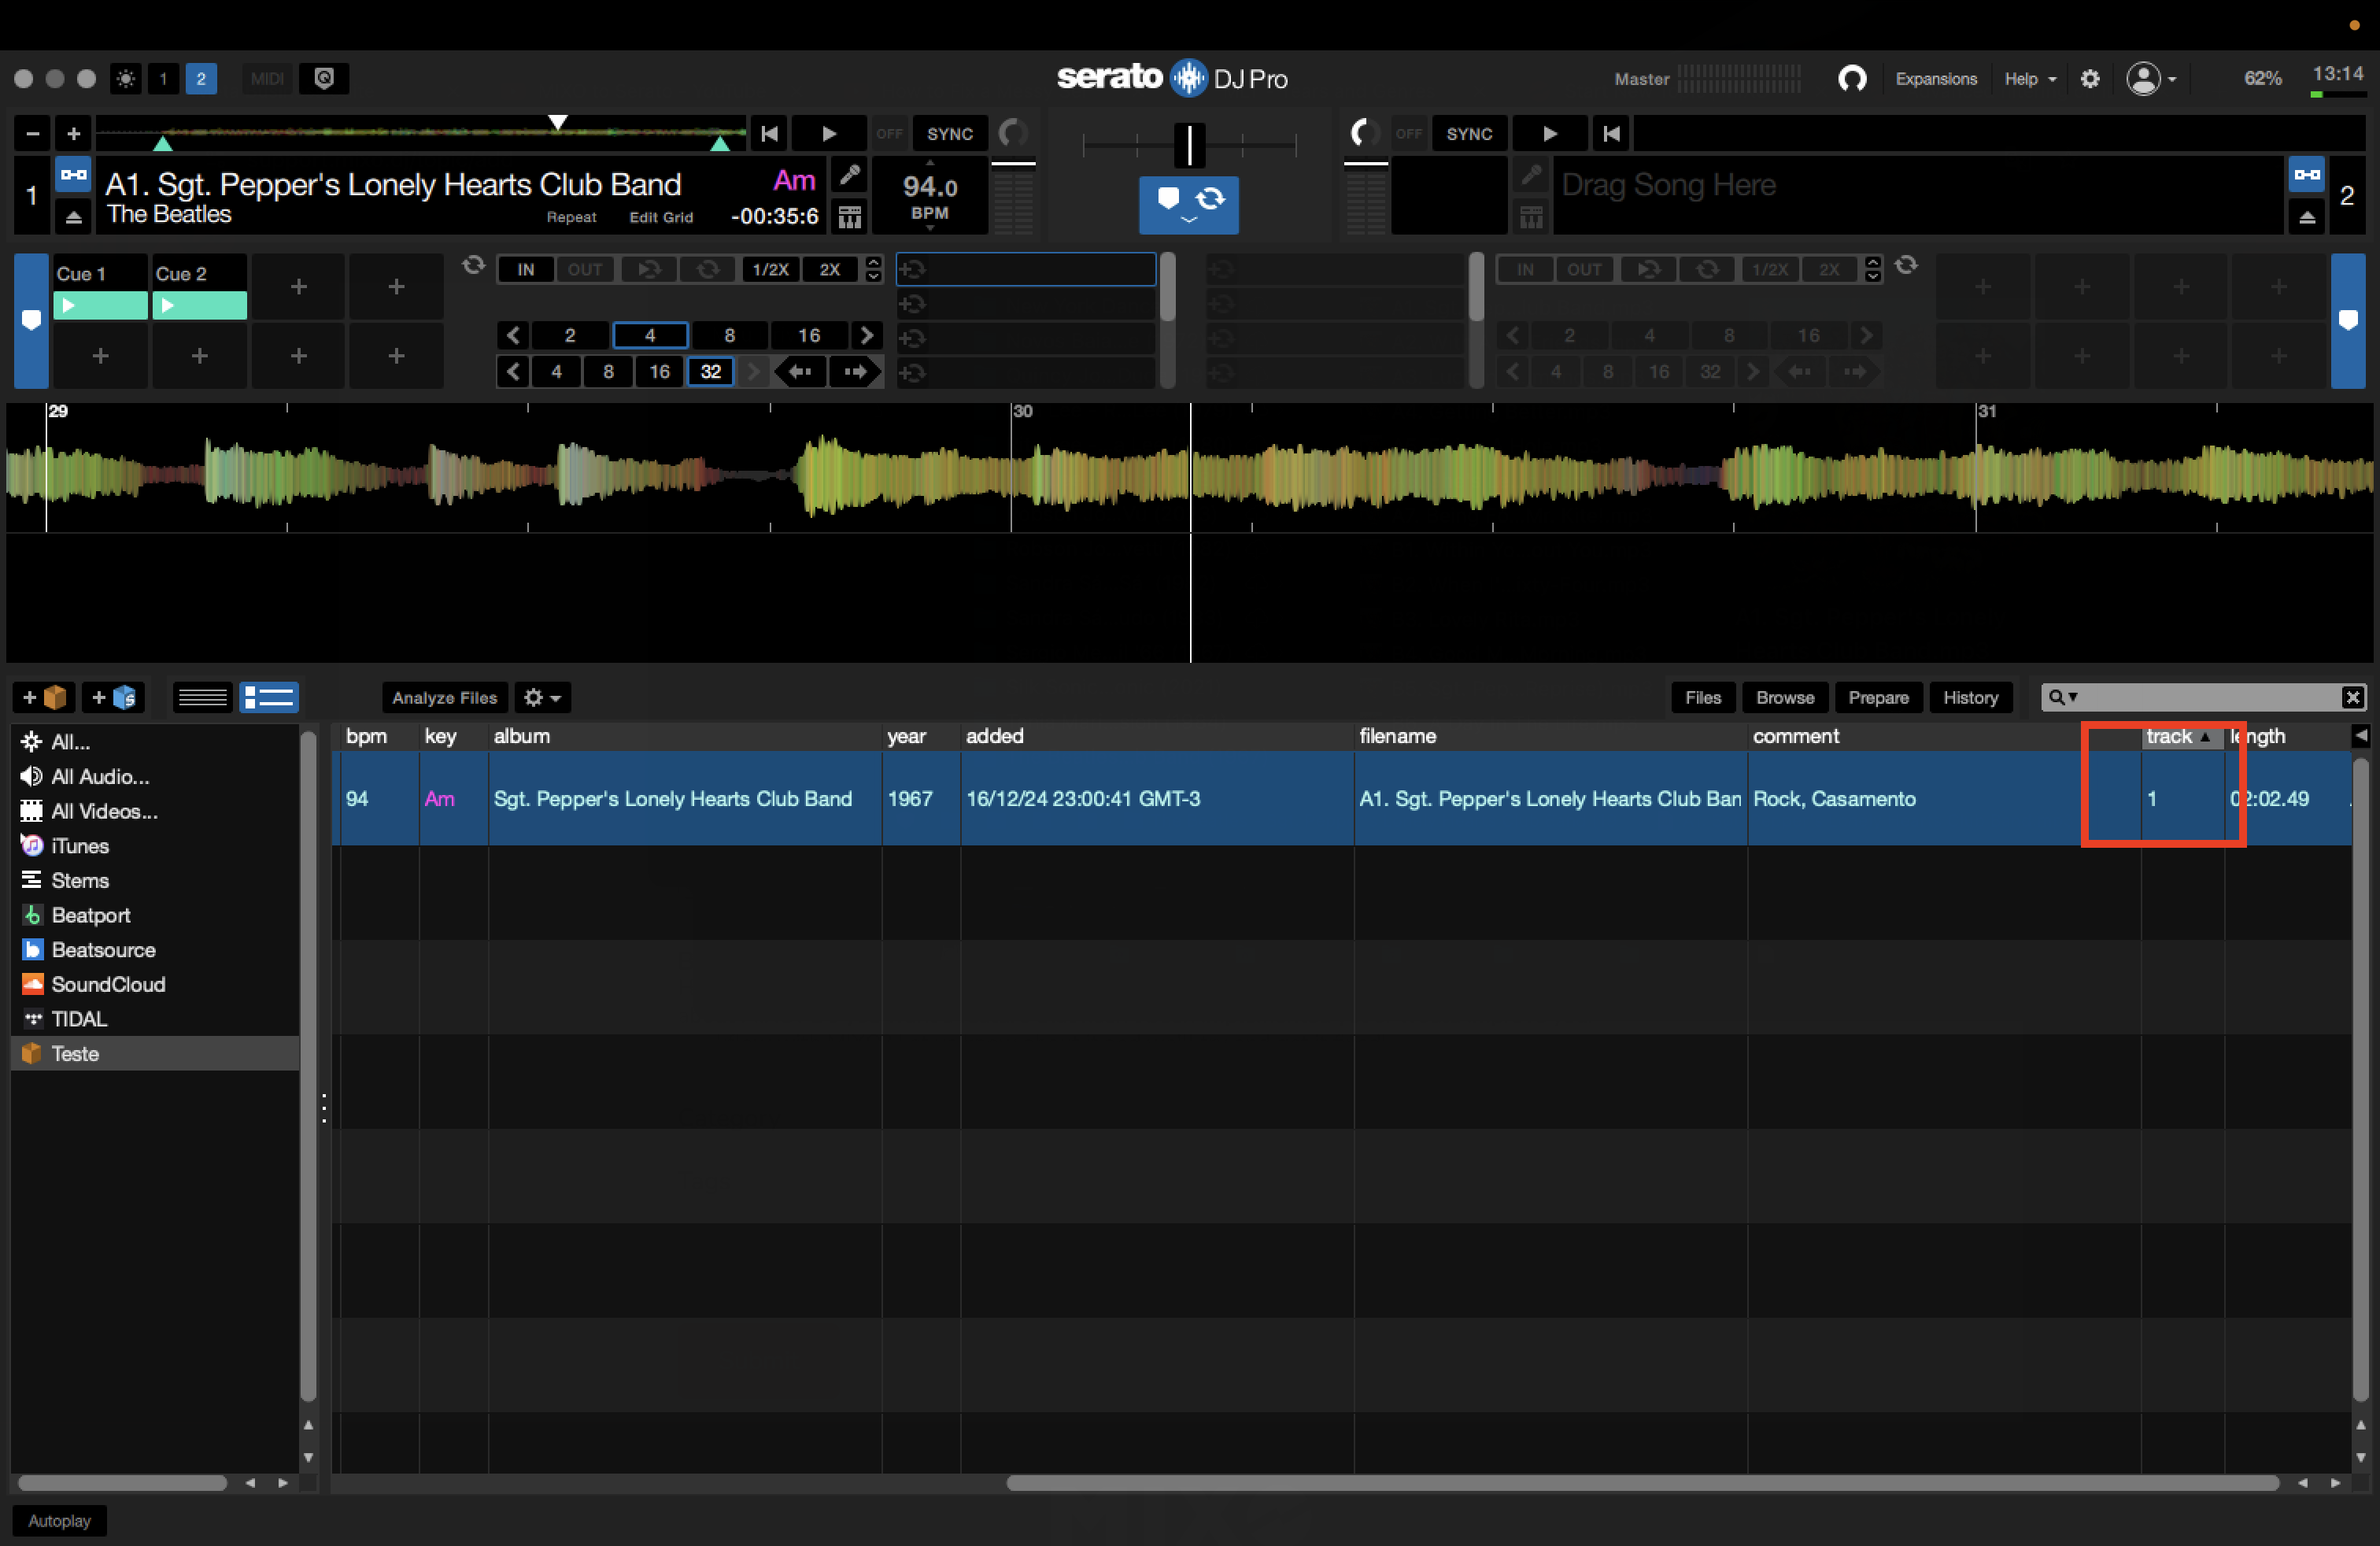Toggle deck 1 SYNC
This screenshot has width=2380, height=1546.
coord(949,134)
